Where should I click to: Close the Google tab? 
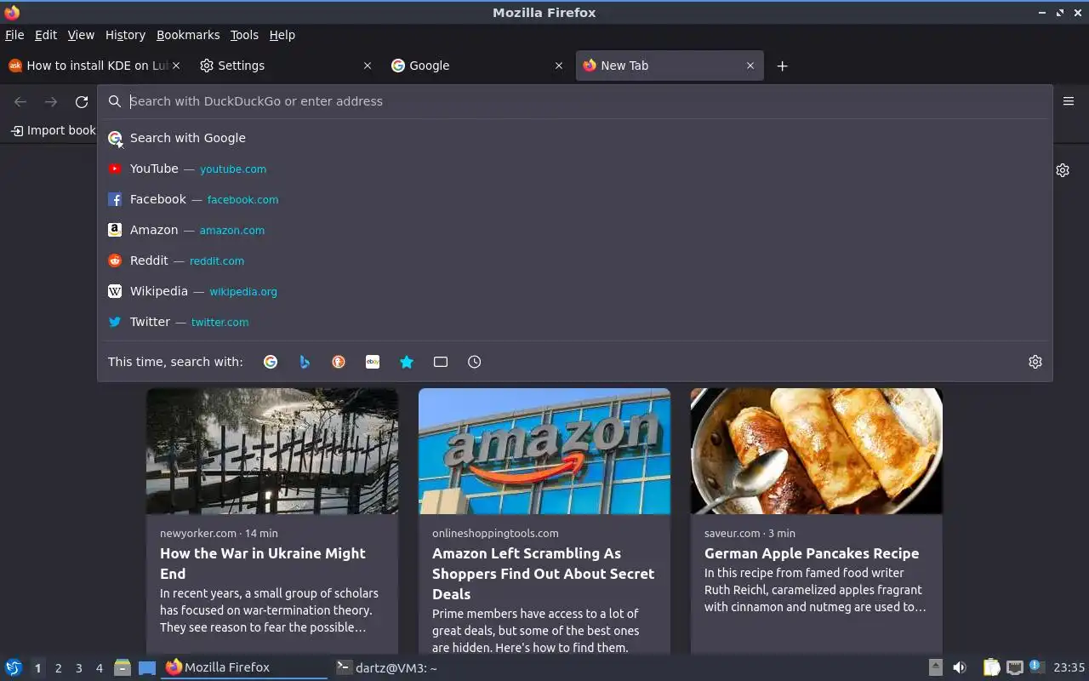559,66
